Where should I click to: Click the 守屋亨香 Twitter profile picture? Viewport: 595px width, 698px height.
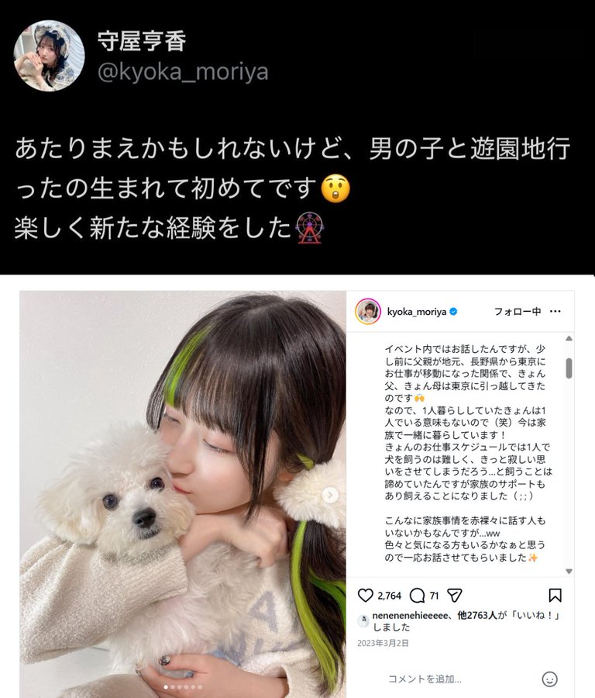[49, 56]
